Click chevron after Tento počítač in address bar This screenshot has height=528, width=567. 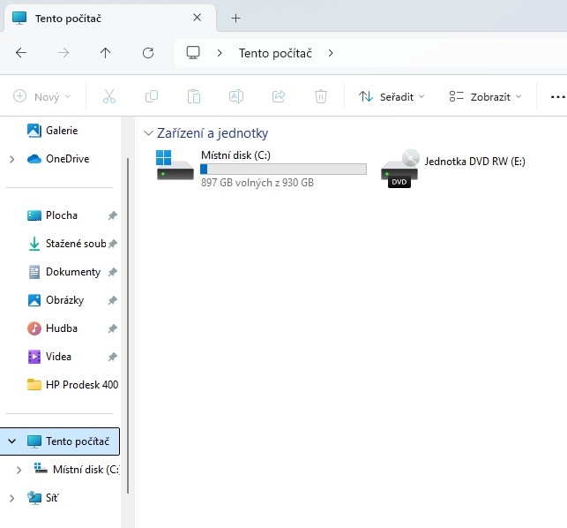point(331,53)
